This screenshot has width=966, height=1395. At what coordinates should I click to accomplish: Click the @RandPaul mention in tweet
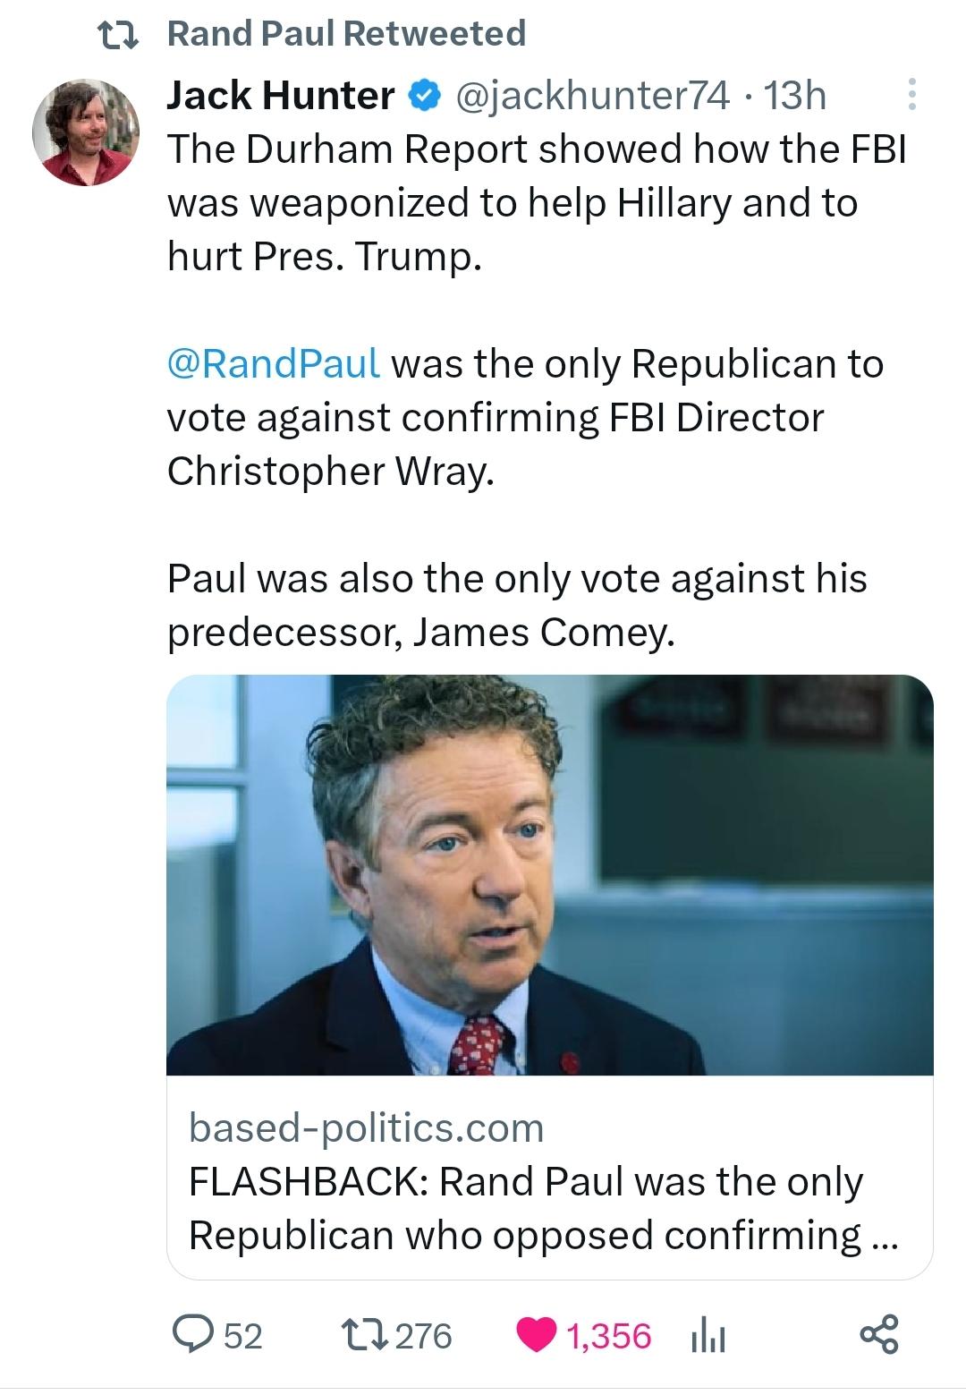click(274, 364)
